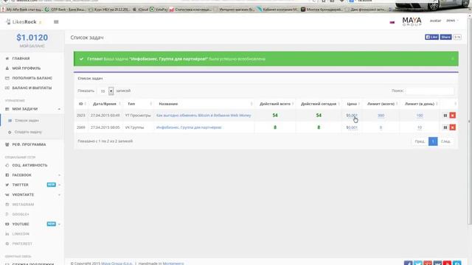Open the records-per-page dropdown
The height and width of the screenshot is (265, 472).
click(105, 91)
